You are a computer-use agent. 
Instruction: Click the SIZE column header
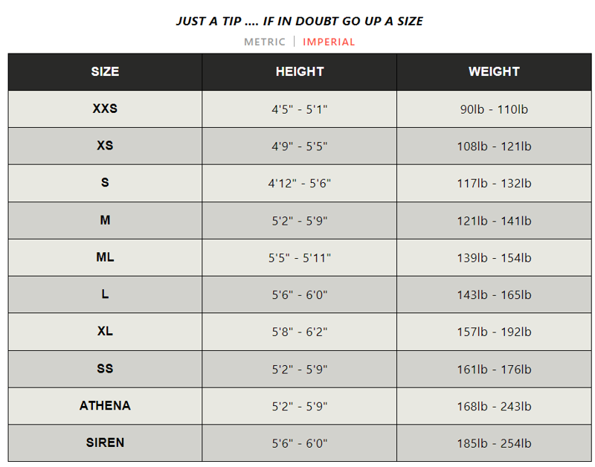(104, 71)
